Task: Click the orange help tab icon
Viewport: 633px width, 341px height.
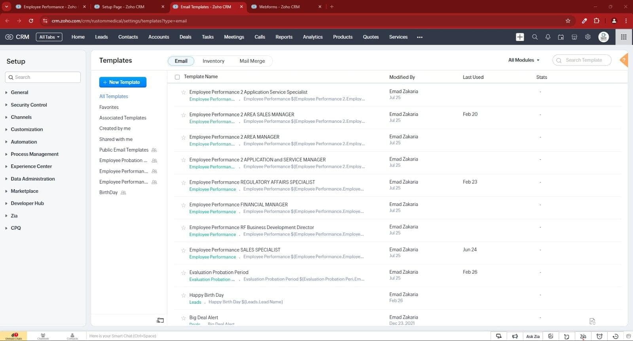Action: click(624, 61)
